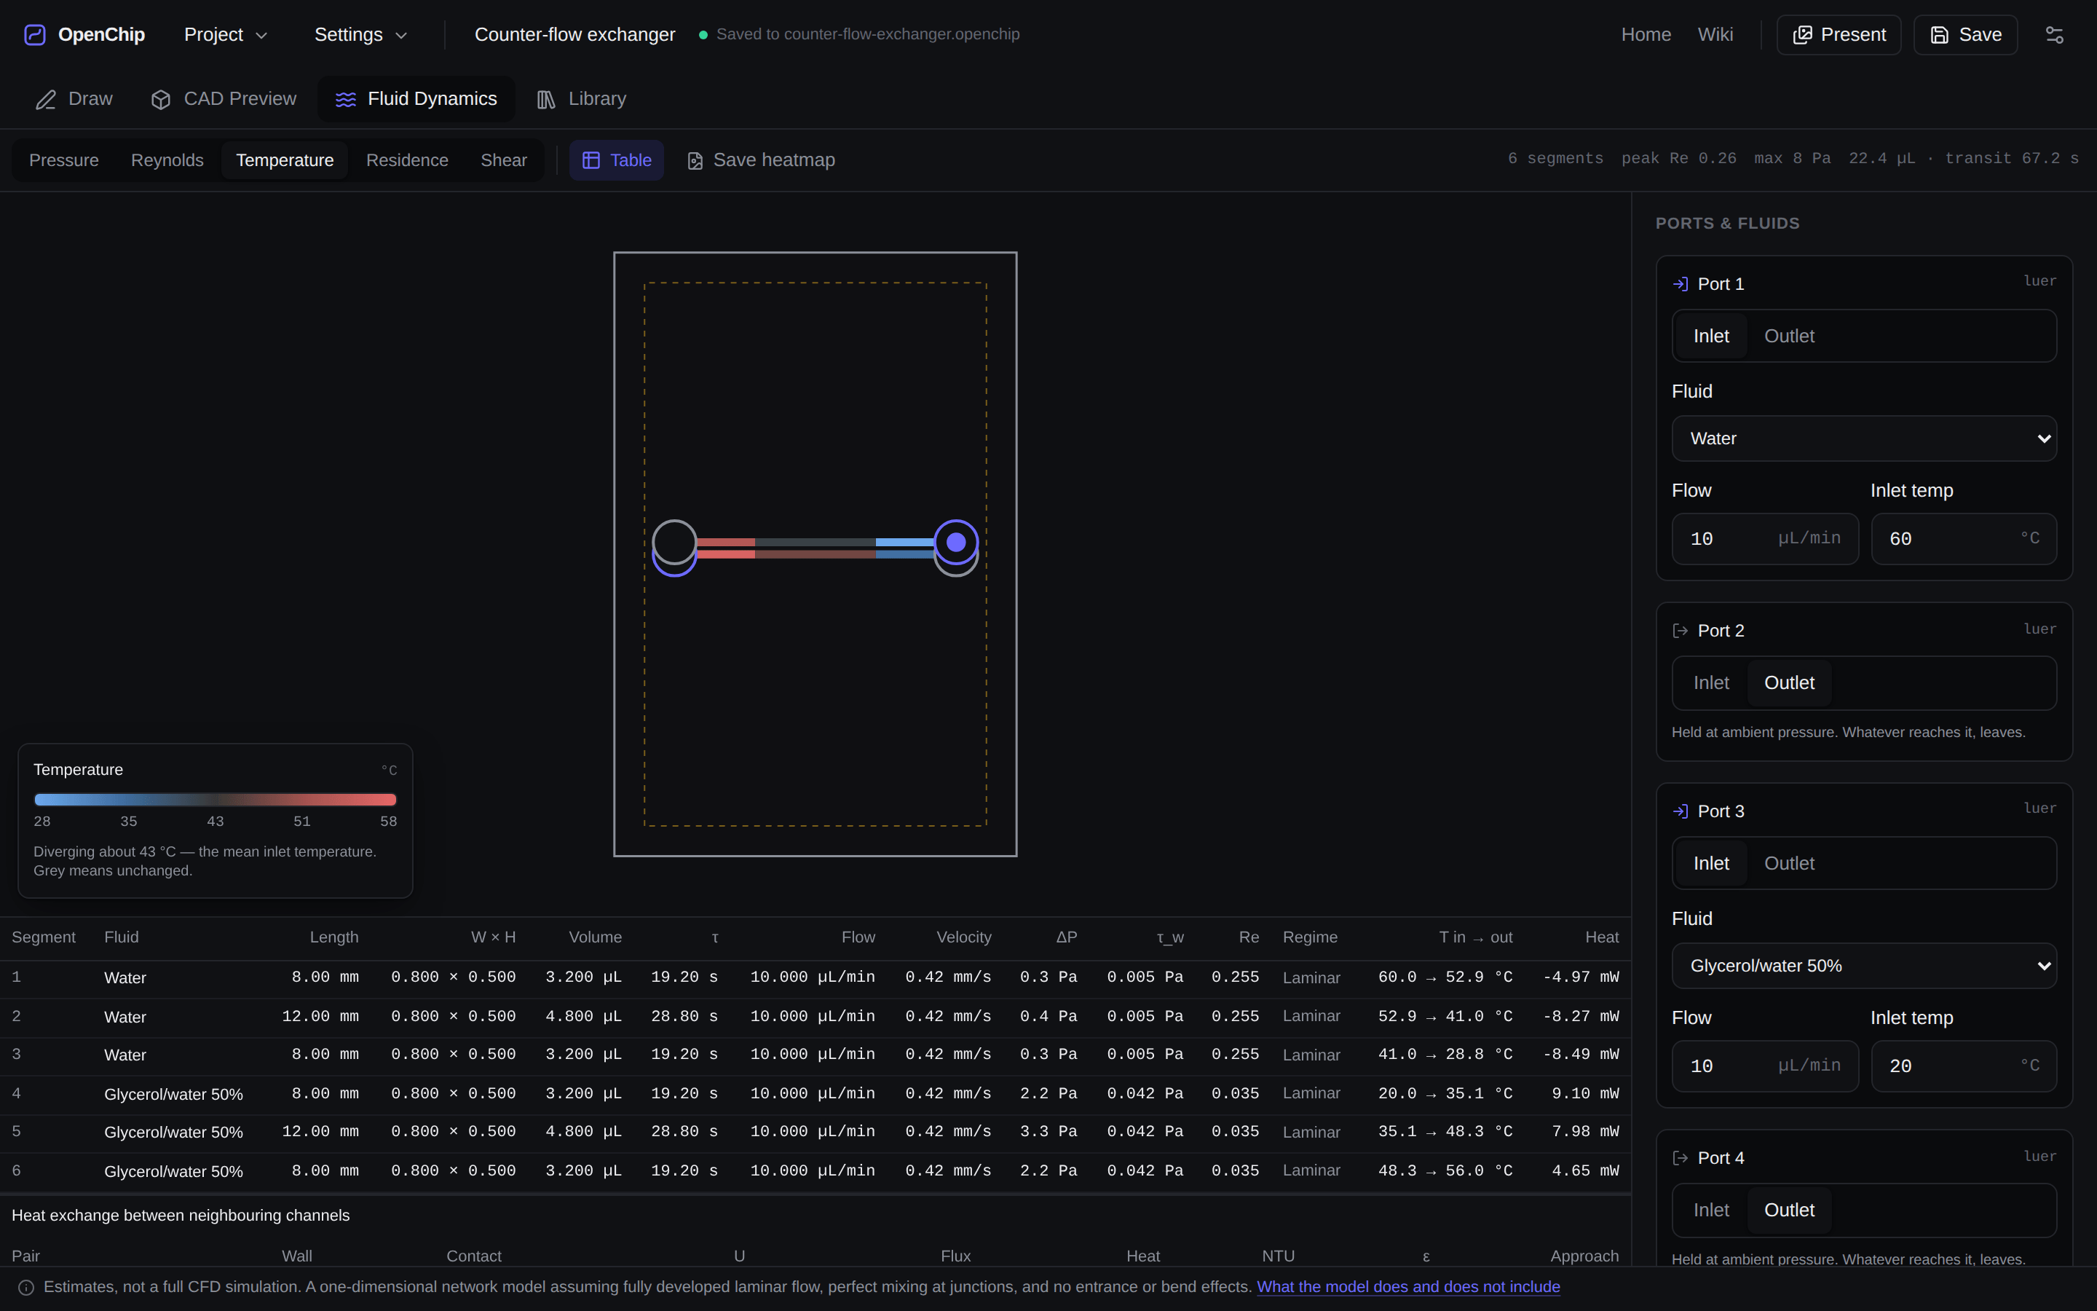Open the sliders settings icon at top right
Screen dimensions: 2097x1311
click(x=2055, y=35)
